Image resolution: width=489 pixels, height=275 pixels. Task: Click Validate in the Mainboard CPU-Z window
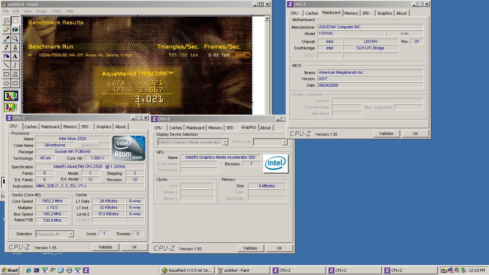[x=386, y=134]
